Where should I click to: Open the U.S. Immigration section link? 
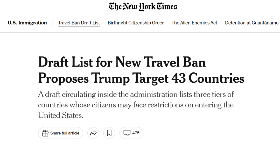(27, 23)
